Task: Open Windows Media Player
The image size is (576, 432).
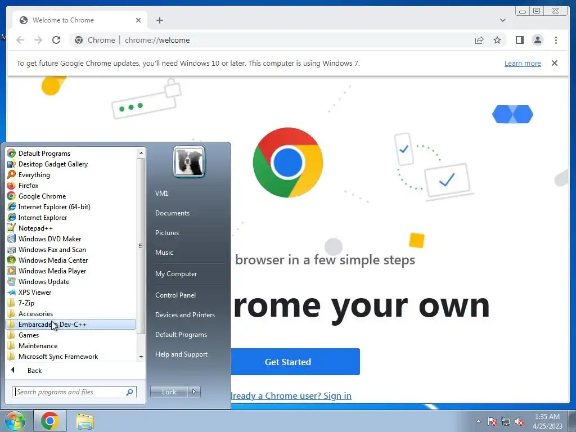Action: pos(52,271)
